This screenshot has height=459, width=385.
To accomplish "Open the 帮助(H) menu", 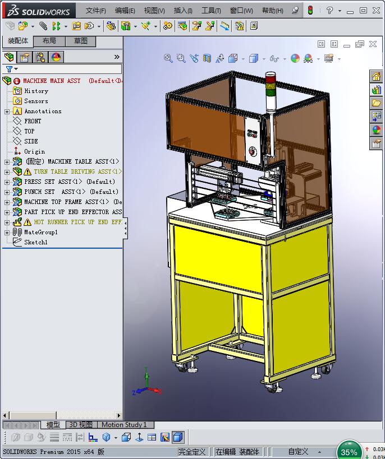I will coord(272,11).
